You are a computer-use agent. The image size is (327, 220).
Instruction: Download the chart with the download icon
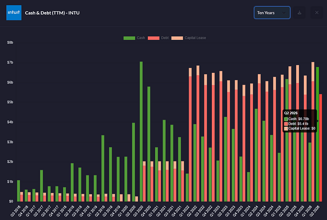[299, 13]
